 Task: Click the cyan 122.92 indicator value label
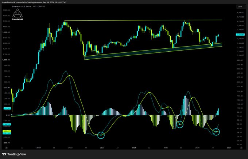[x=8, y=108]
